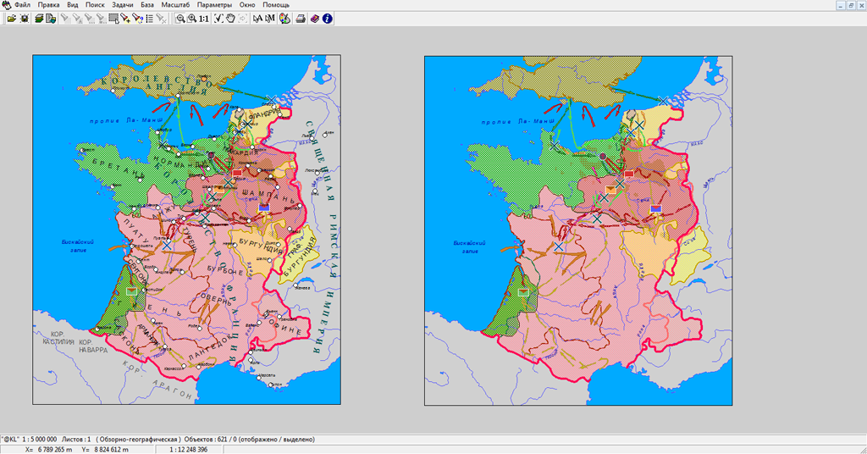Click the zoom in magnifier icon

point(192,19)
